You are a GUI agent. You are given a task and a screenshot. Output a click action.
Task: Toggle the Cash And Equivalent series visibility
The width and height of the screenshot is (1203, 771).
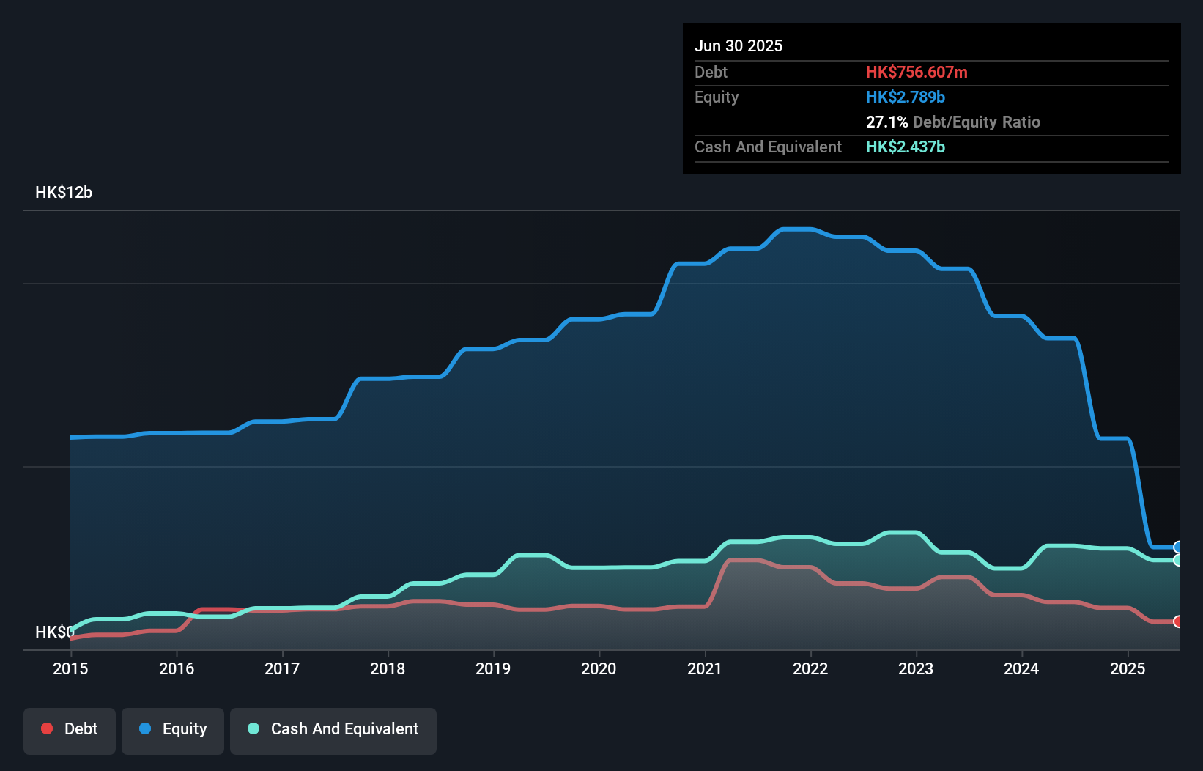coord(333,728)
